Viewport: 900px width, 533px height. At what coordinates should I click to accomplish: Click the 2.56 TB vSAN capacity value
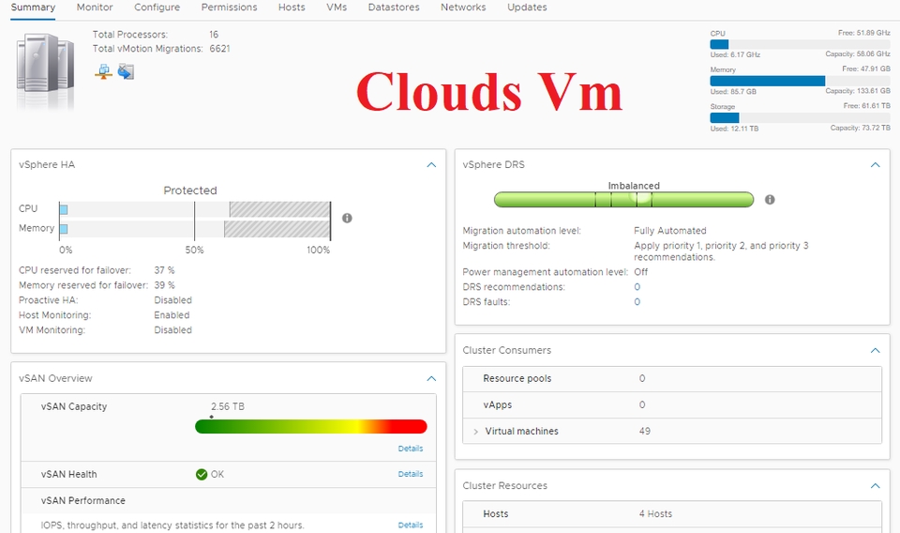click(x=228, y=406)
